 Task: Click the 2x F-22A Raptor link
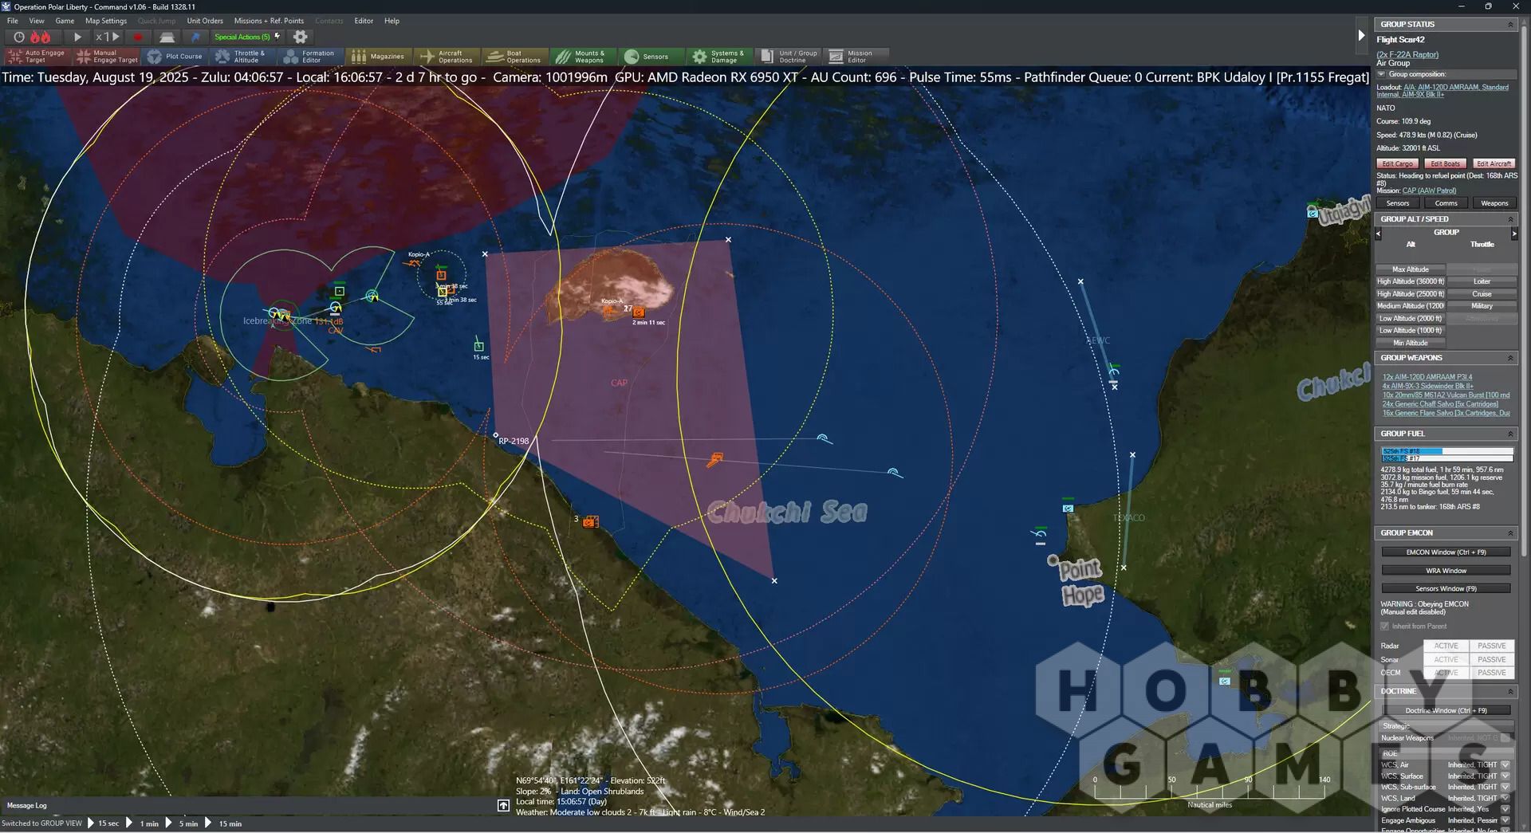(x=1407, y=55)
